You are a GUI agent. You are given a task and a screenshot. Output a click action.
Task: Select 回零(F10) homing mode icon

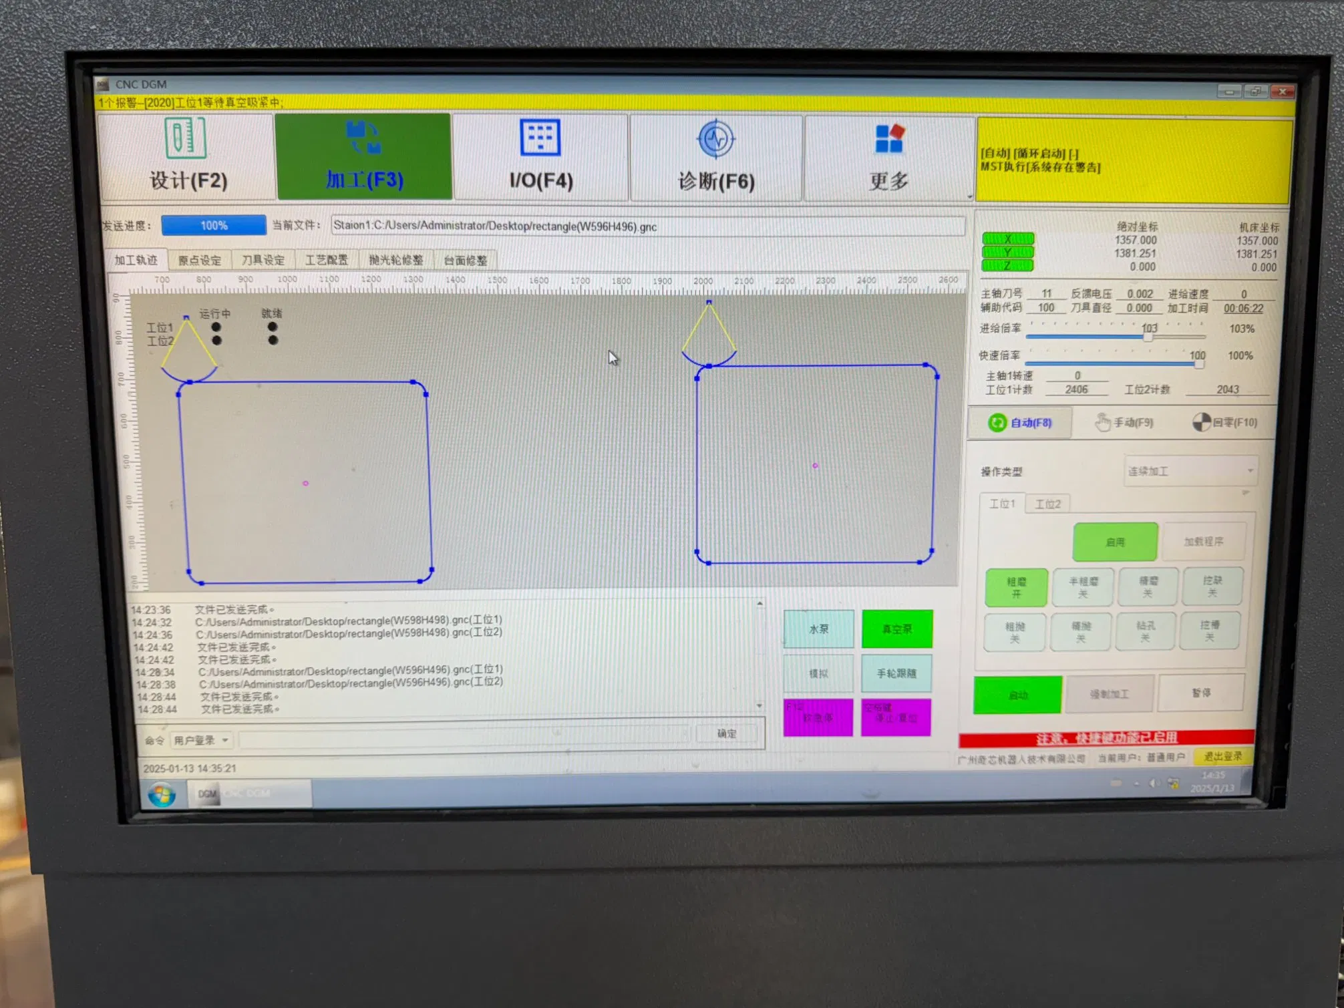pyautogui.click(x=1201, y=422)
